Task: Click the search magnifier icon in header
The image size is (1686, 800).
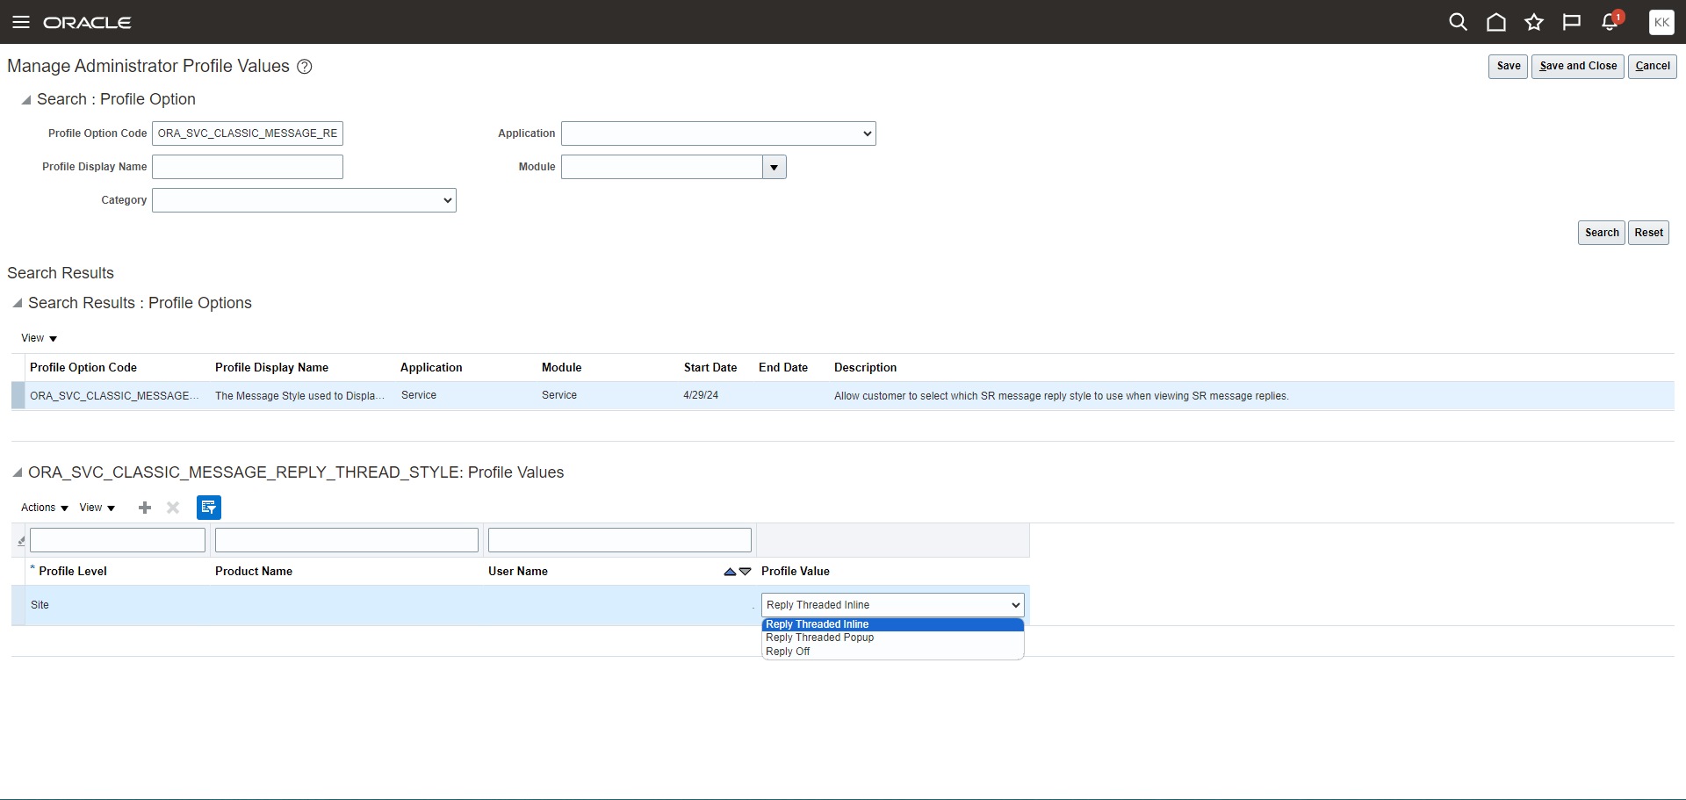Action: [x=1458, y=22]
